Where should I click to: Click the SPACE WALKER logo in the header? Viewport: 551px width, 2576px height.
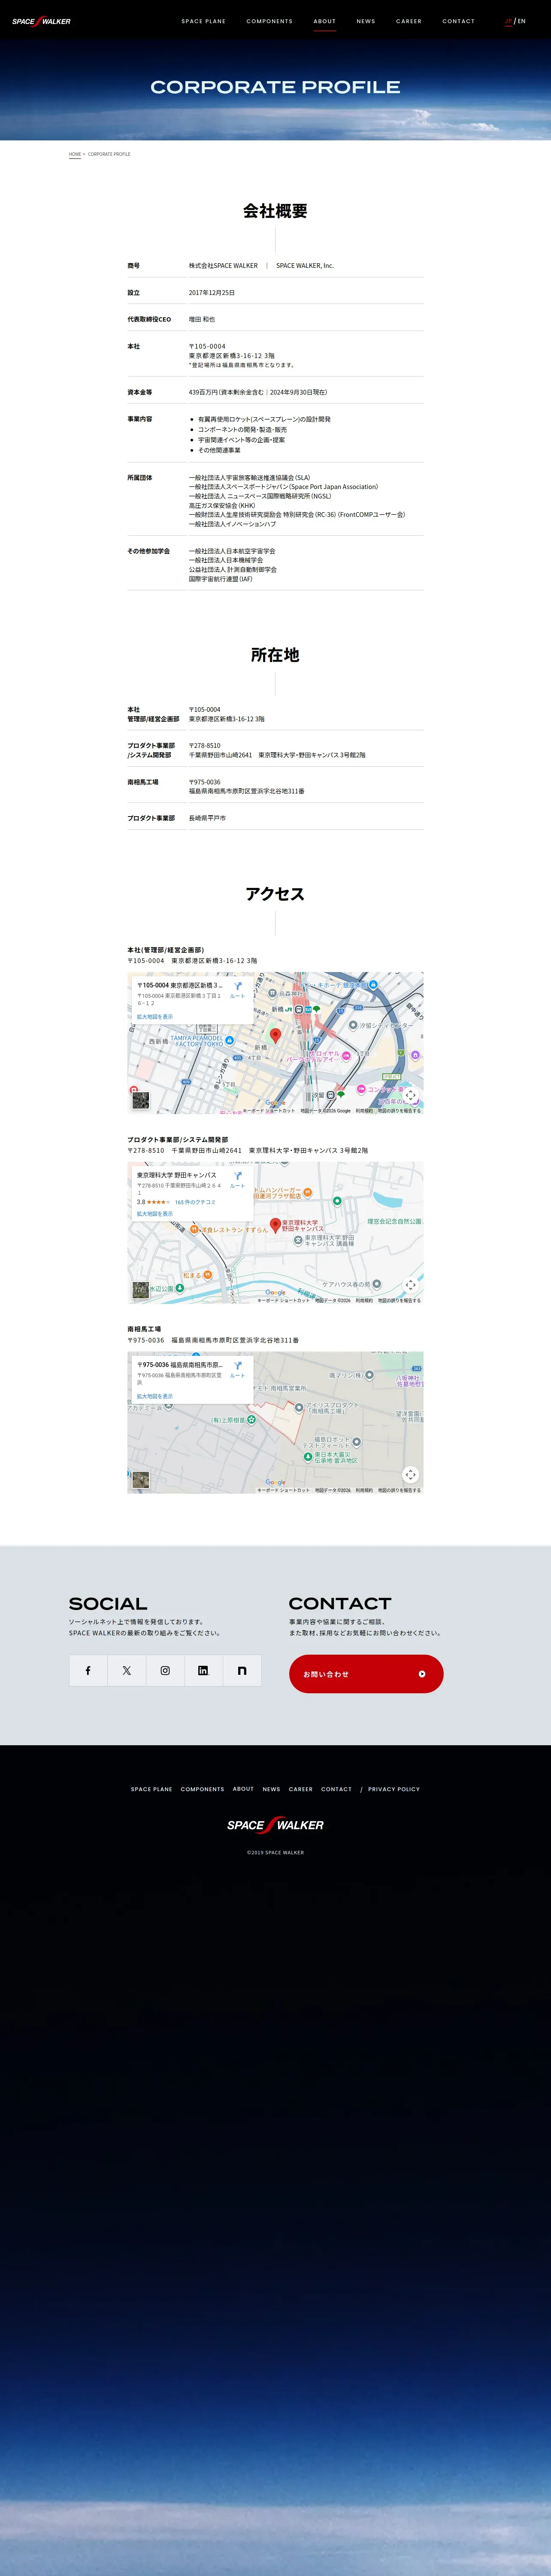point(41,21)
